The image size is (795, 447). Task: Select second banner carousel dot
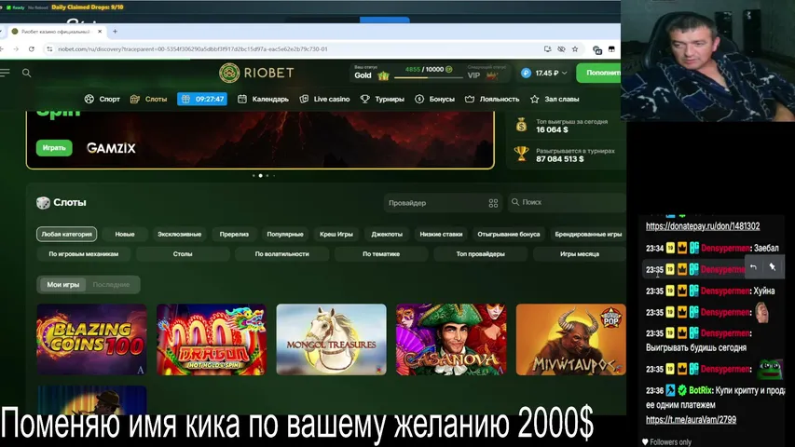click(x=261, y=176)
